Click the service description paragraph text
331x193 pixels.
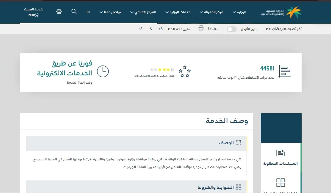pos(137,163)
